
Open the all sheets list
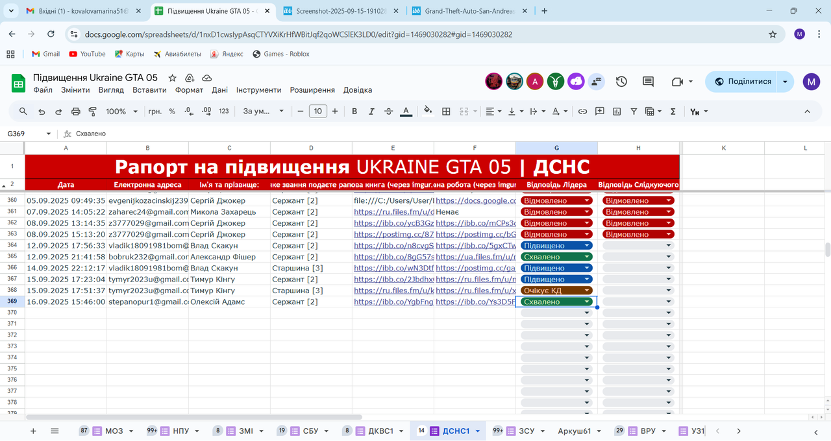pyautogui.click(x=55, y=431)
